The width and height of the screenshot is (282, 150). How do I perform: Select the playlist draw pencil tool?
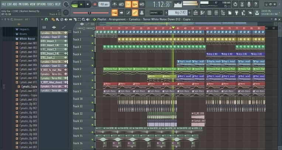[53, 20]
